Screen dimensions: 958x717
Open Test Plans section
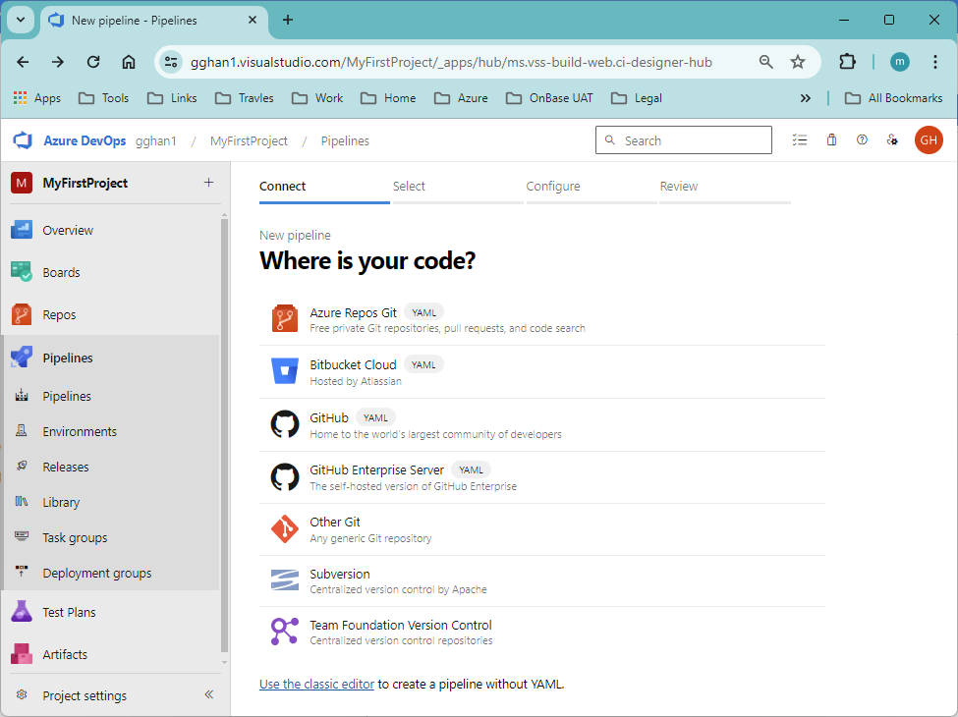(x=69, y=611)
